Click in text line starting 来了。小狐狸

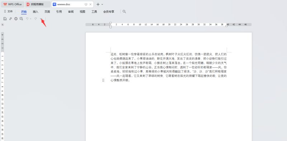pyautogui.click(x=169, y=63)
